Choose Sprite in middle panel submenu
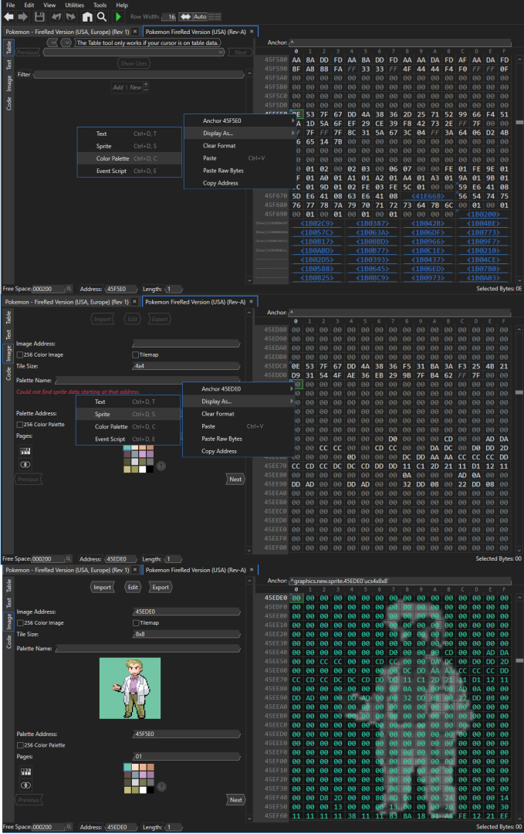This screenshot has width=524, height=834. [128, 415]
